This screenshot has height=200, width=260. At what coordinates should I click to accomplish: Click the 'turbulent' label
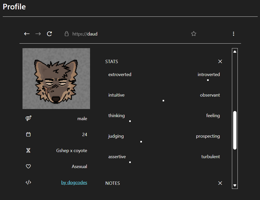click(211, 157)
